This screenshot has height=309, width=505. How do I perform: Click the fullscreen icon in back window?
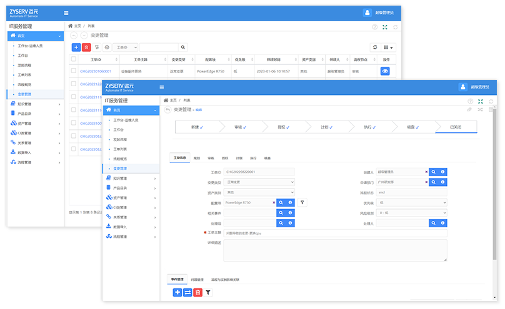(385, 27)
